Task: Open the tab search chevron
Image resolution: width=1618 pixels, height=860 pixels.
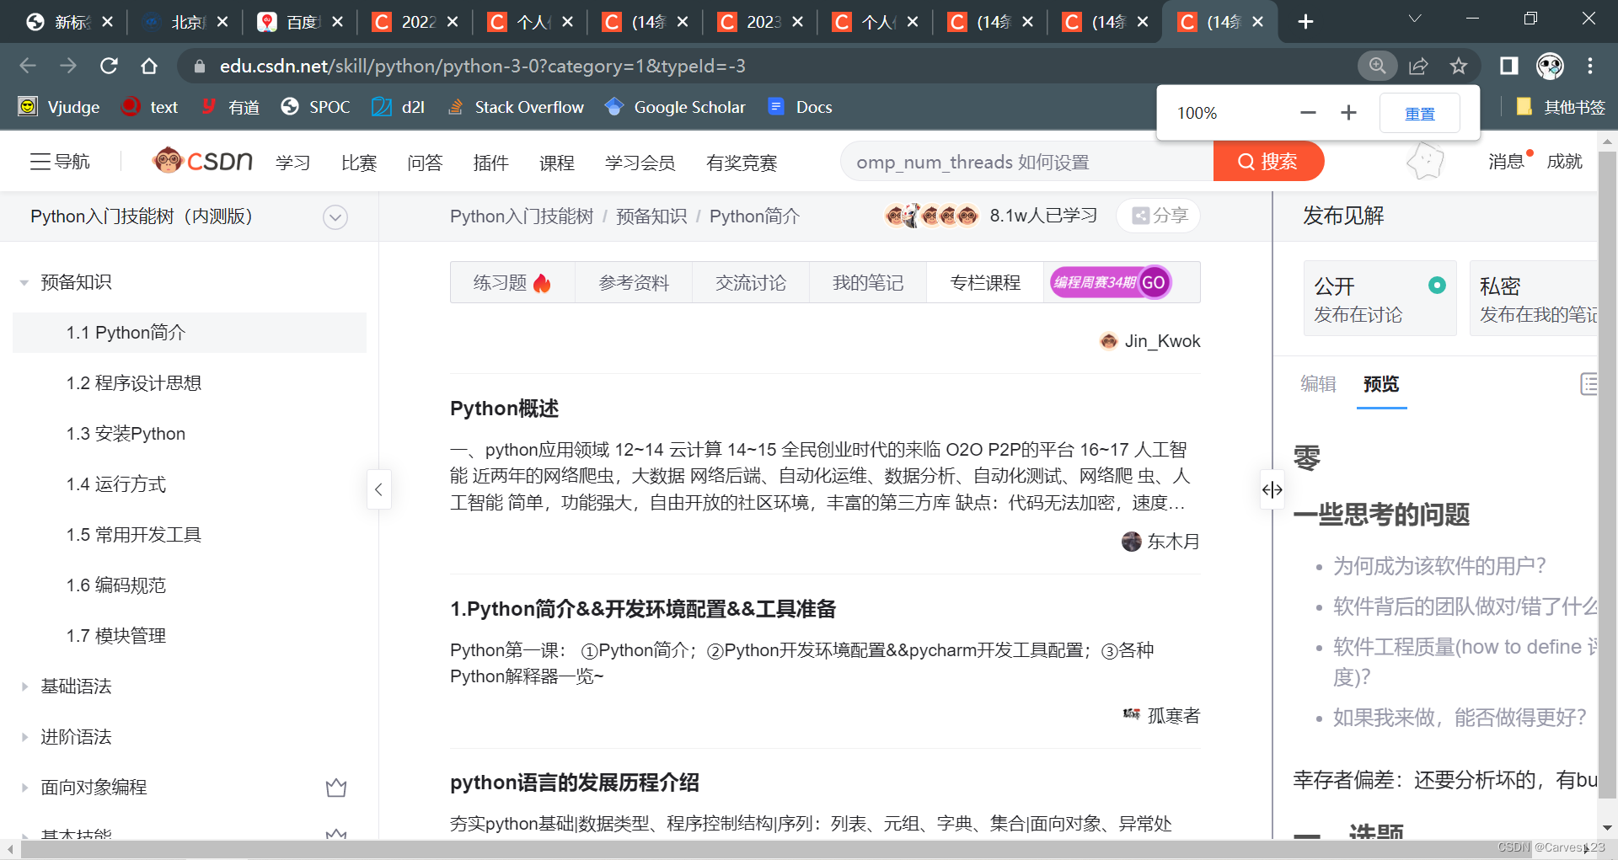Action: point(1415,19)
